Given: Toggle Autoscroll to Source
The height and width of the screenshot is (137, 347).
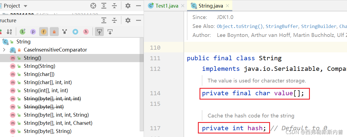Looking at the screenshot, I should 99,32.
